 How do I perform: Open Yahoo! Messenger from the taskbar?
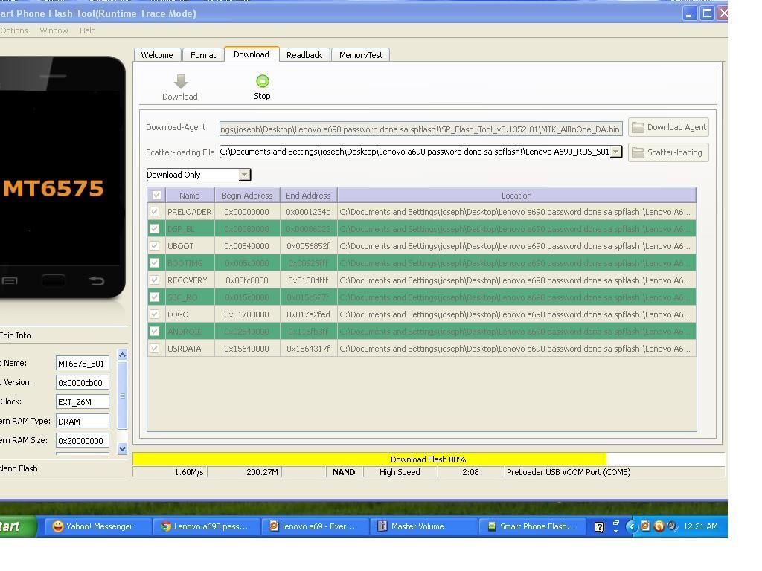coord(92,526)
